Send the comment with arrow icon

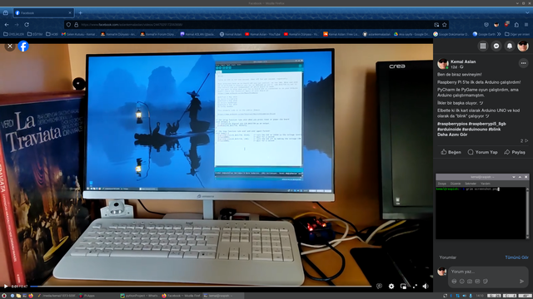tap(522, 281)
